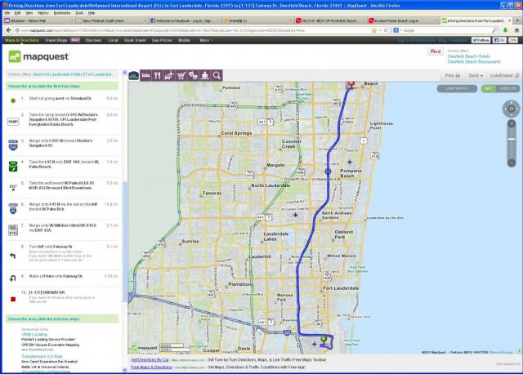Switch to Invision Power Board Log In tab
The width and height of the screenshot is (523, 374).
(403, 20)
